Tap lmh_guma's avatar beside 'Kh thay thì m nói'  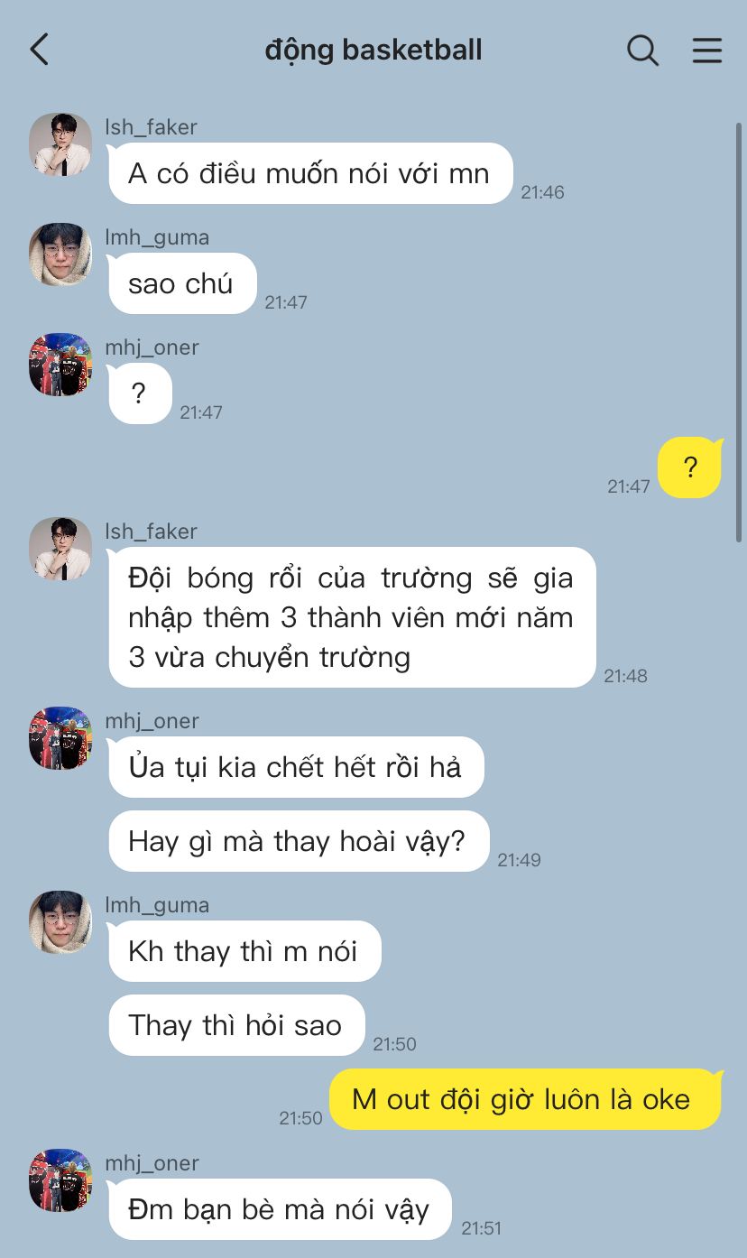pyautogui.click(x=60, y=922)
